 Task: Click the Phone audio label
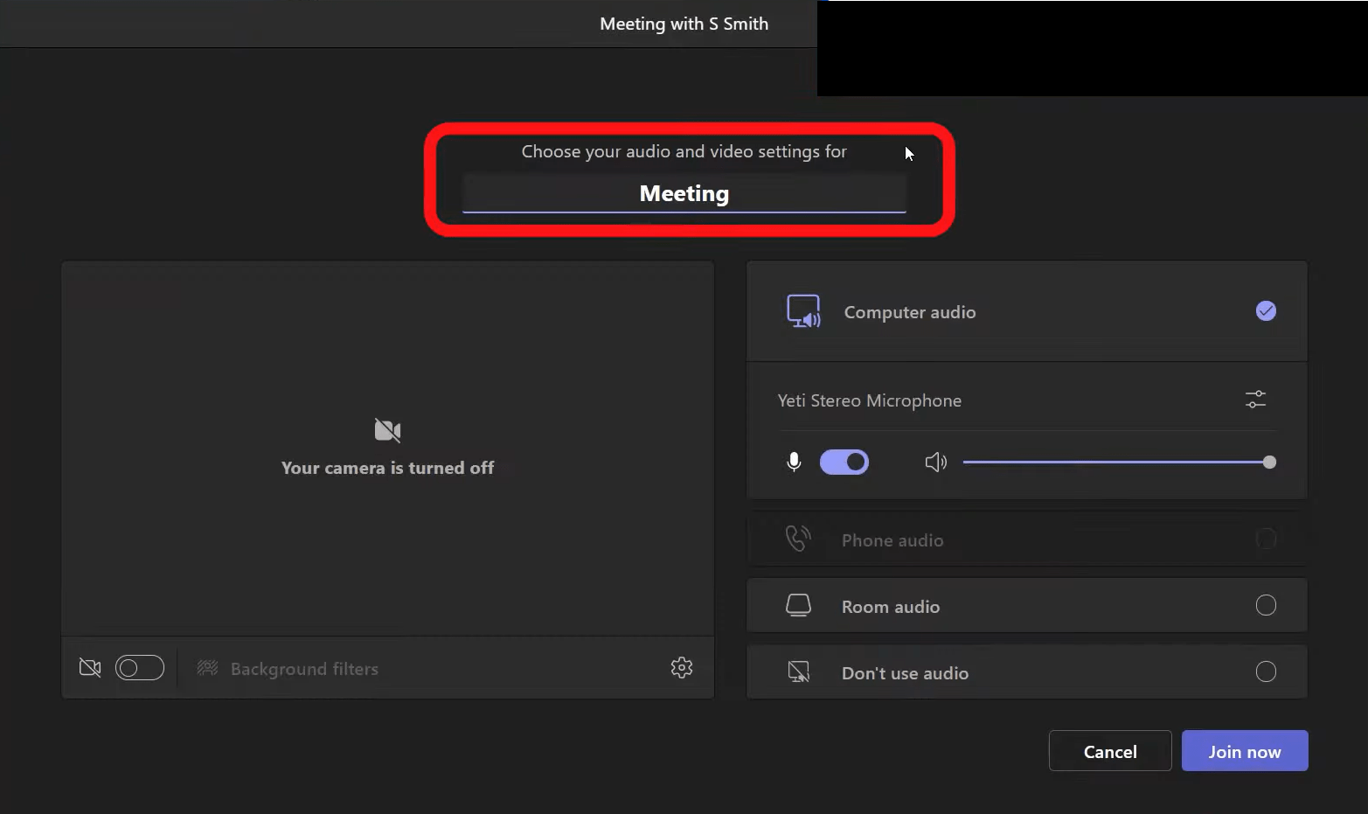892,540
